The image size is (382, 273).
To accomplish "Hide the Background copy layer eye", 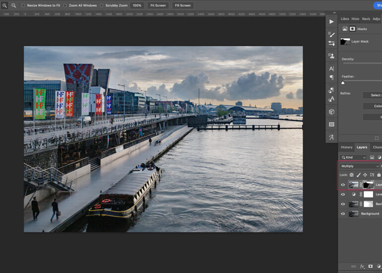I will [343, 204].
